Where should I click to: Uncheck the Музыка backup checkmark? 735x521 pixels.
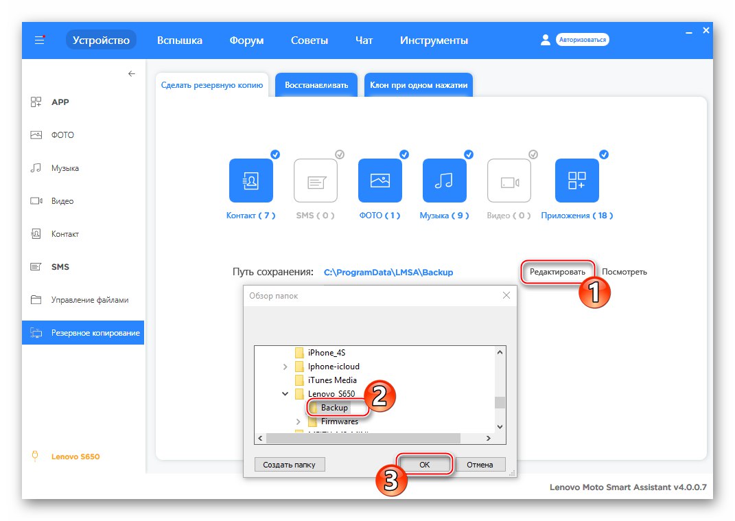[x=469, y=154]
